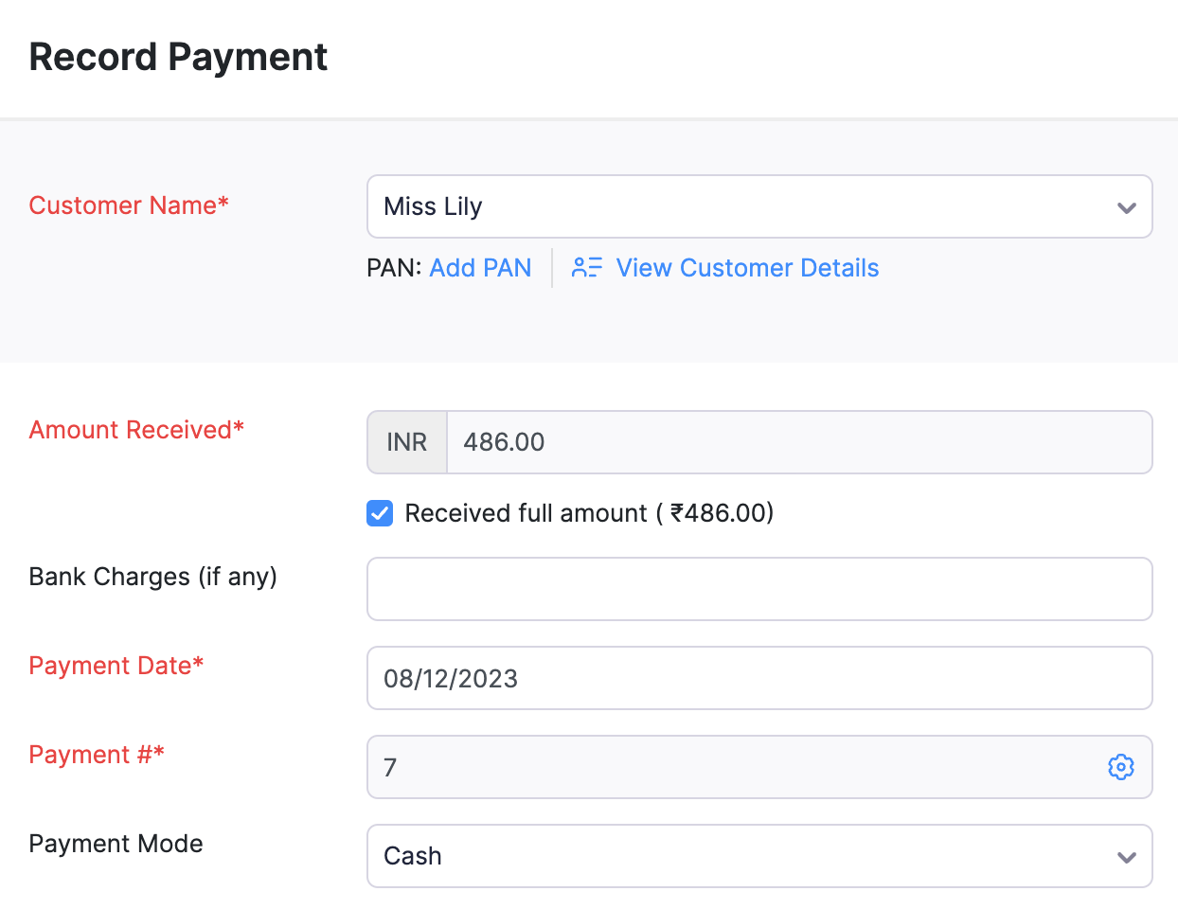
Task: Click the chevron on Payment Mode field
Action: tap(1127, 856)
